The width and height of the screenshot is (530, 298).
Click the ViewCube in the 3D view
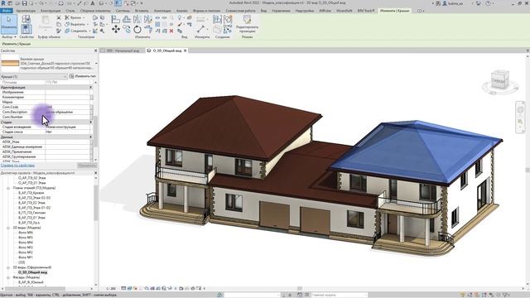point(500,80)
